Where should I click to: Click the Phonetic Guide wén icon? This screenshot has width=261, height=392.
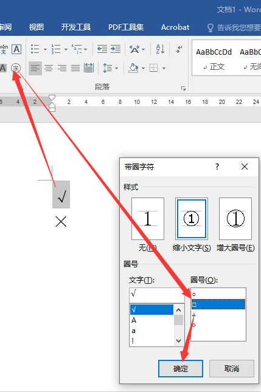point(4,49)
